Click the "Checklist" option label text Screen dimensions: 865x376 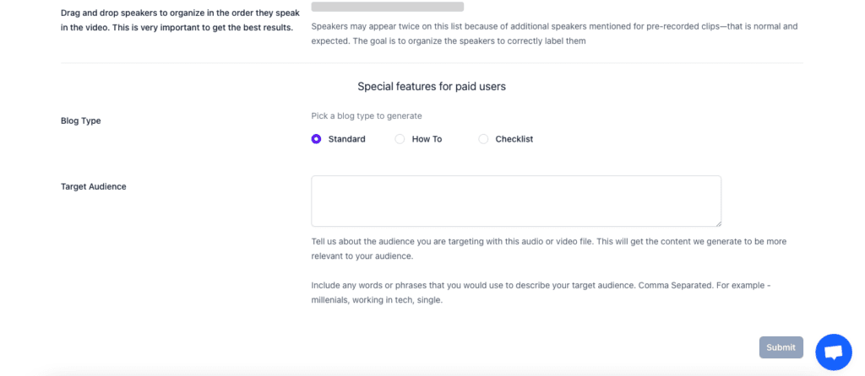(514, 139)
